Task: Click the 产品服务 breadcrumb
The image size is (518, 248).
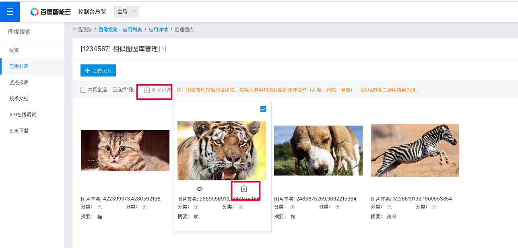Action: [82, 30]
